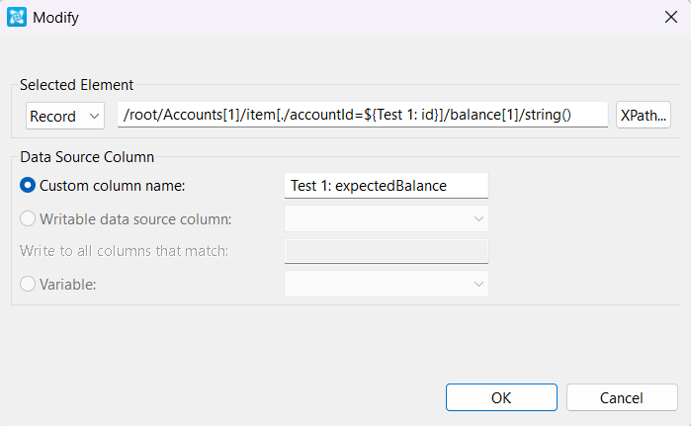Click the Selected Element group heading
This screenshot has height=426, width=691.
(76, 85)
